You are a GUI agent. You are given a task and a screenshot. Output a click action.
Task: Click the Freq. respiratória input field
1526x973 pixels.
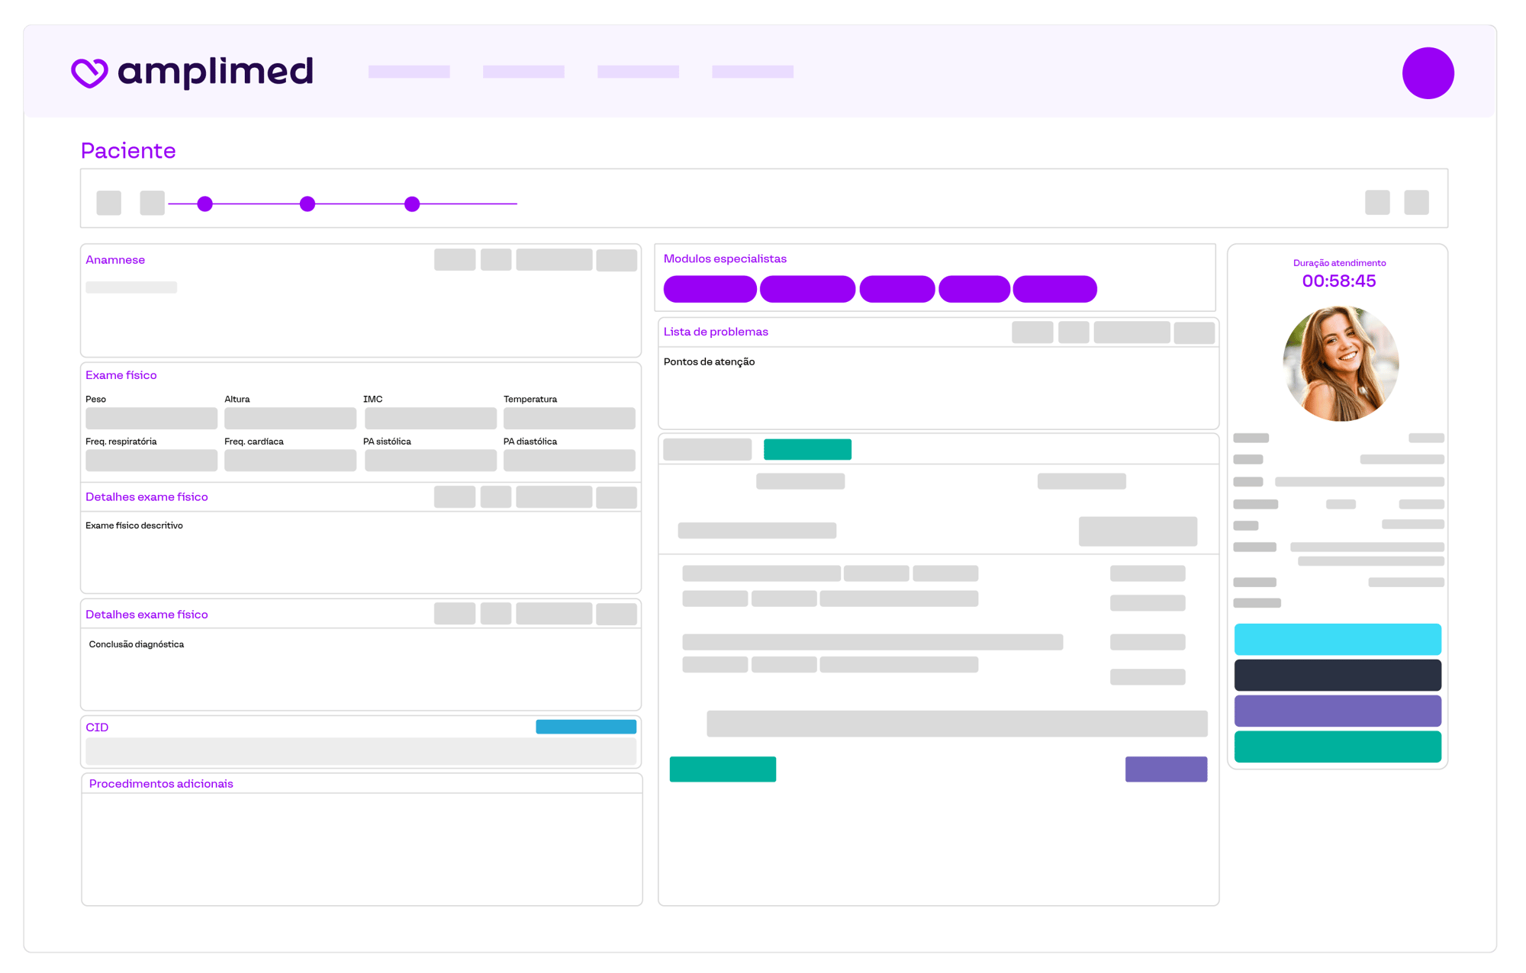point(151,460)
